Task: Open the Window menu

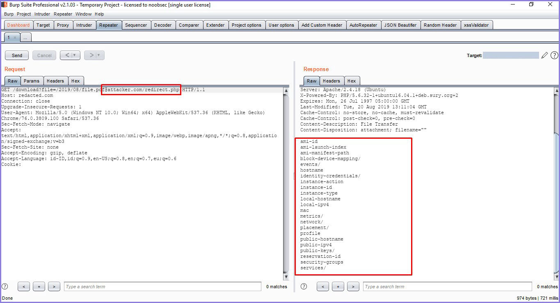Action: 83,14
